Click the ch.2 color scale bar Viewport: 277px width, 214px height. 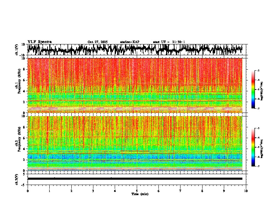253,147
